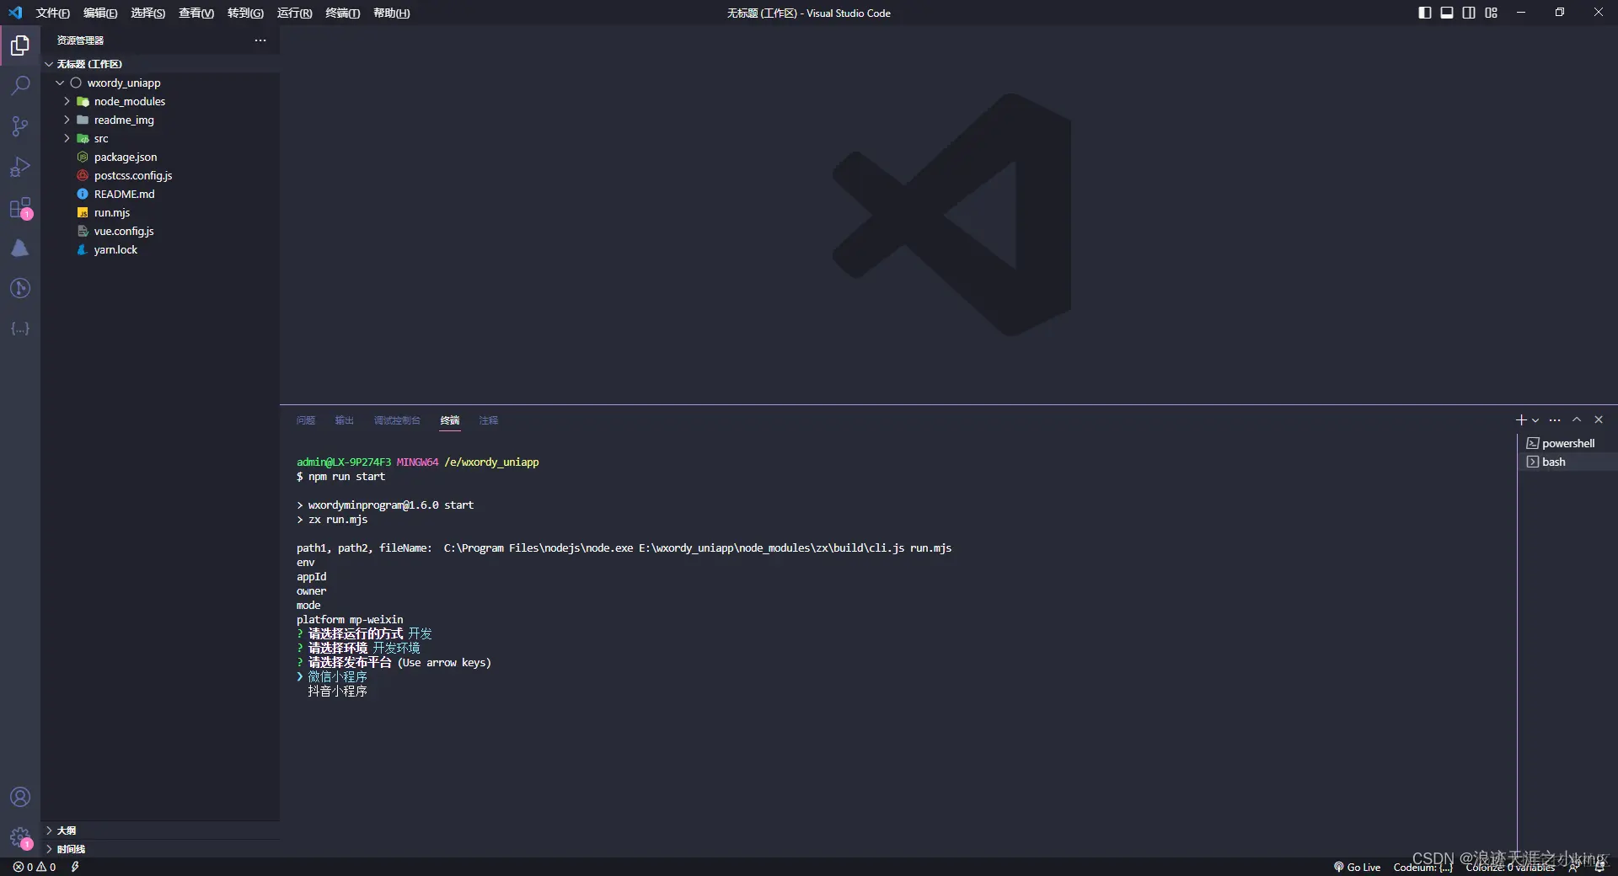Expand the 大纲 outline section
The width and height of the screenshot is (1618, 876).
coord(160,831)
